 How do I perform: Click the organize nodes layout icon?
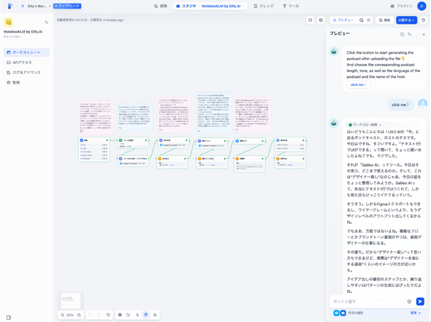155,315
